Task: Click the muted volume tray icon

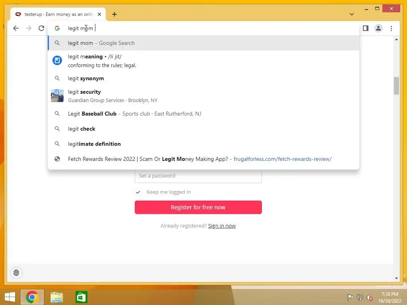Action: 370,297
